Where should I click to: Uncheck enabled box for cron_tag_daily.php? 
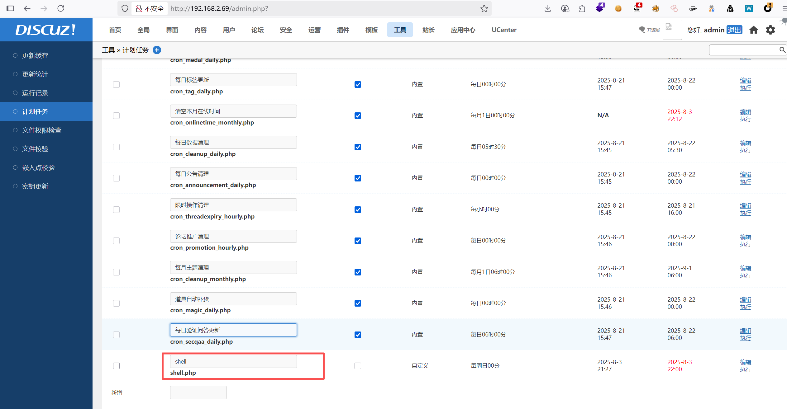pos(358,84)
